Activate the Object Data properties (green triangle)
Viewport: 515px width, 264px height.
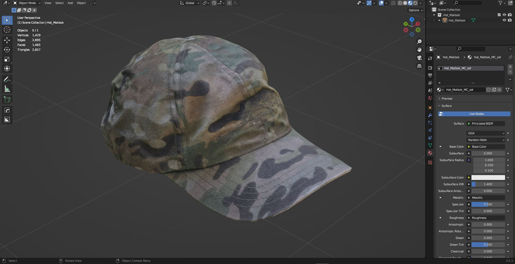tap(430, 145)
